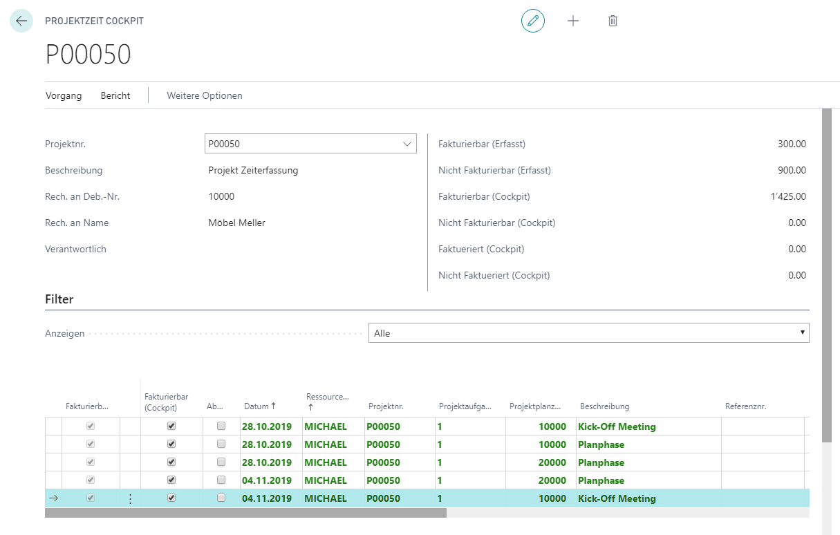Click the plus new record icon
Viewport: 840px width, 535px height.
click(573, 21)
